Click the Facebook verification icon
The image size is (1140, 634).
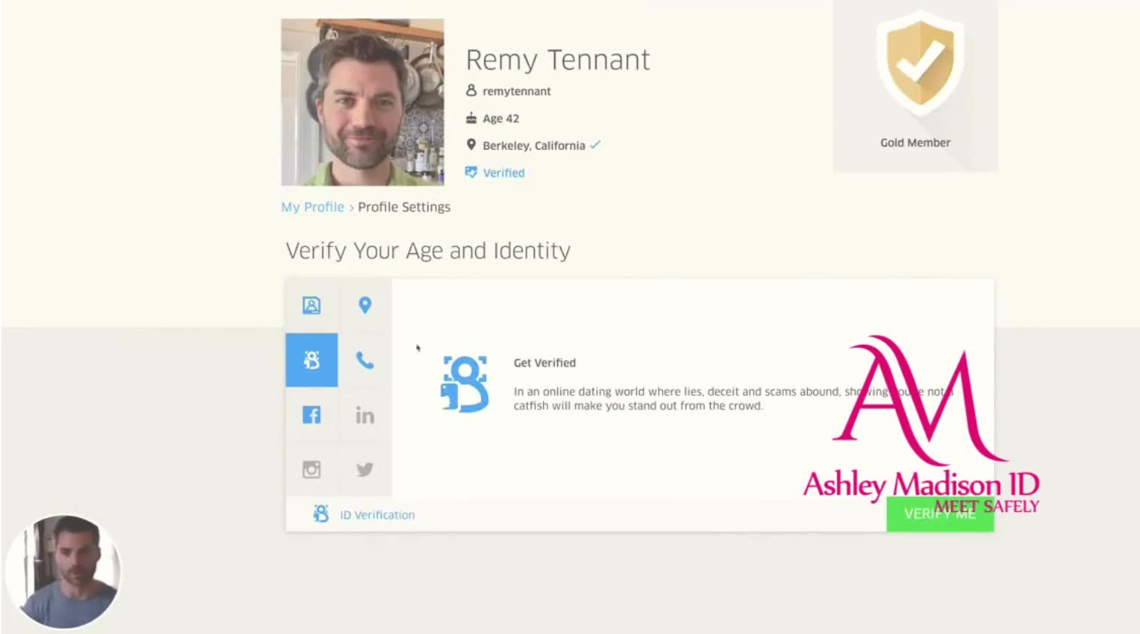pyautogui.click(x=311, y=415)
